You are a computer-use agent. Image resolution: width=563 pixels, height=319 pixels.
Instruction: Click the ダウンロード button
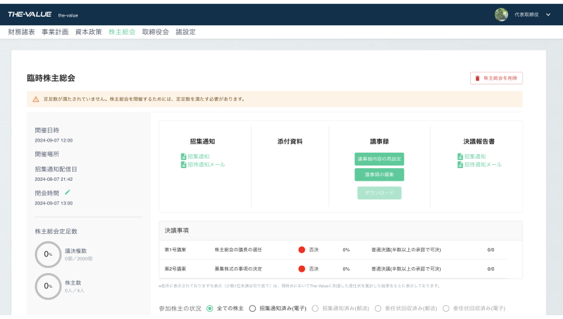point(379,193)
